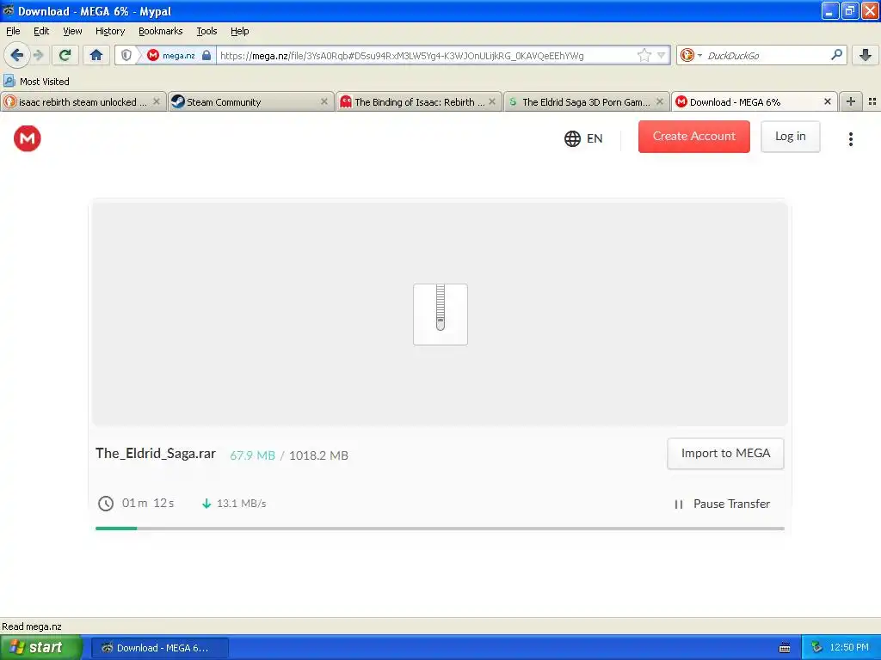Screen dimensions: 881x660
Task: Close The Eldrid Saga tab
Action: coord(660,101)
